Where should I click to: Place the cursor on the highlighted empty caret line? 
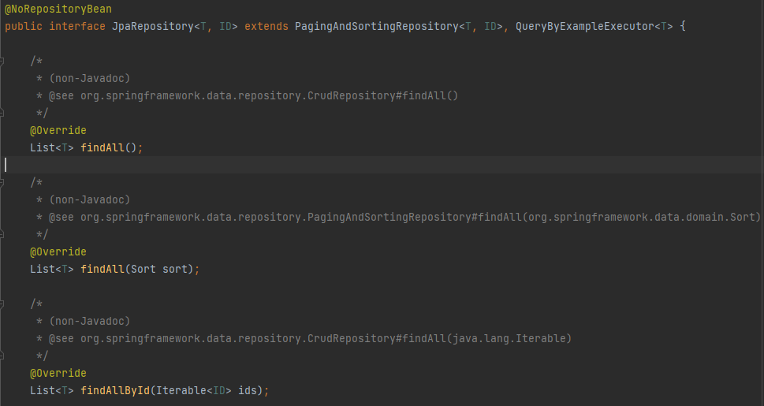point(382,165)
